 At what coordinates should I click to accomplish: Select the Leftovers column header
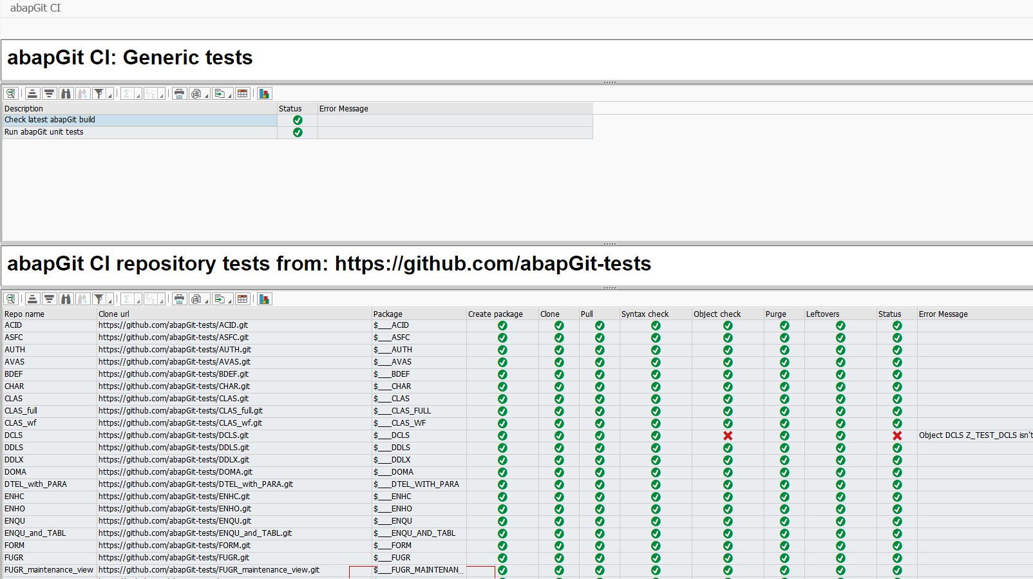pyautogui.click(x=840, y=314)
